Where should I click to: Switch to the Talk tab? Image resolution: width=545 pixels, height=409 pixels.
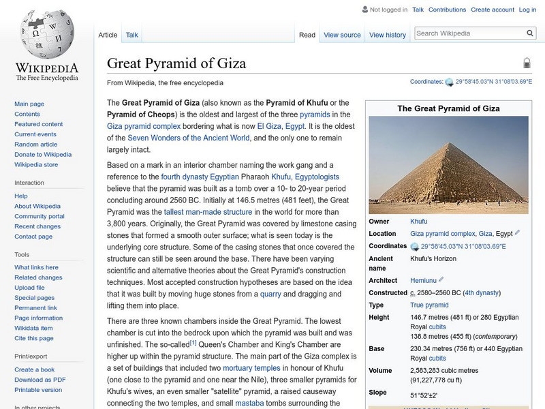131,35
